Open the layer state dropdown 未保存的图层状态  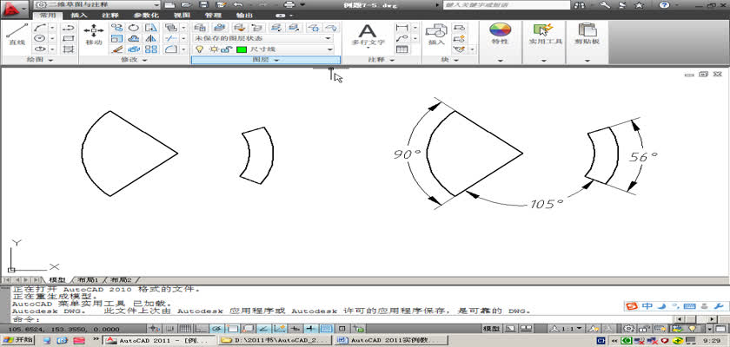coord(263,38)
